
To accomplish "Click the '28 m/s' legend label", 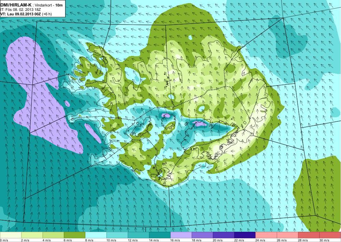I will pos(303,240).
